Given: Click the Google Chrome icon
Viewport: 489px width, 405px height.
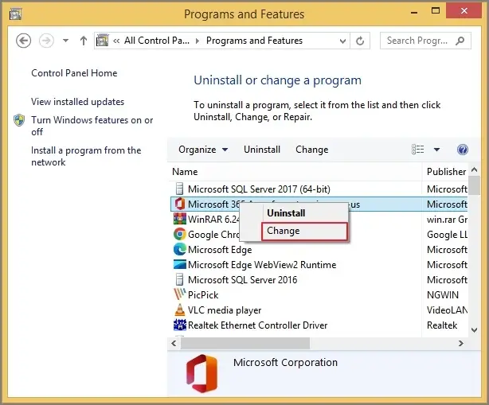Looking at the screenshot, I should pos(180,234).
